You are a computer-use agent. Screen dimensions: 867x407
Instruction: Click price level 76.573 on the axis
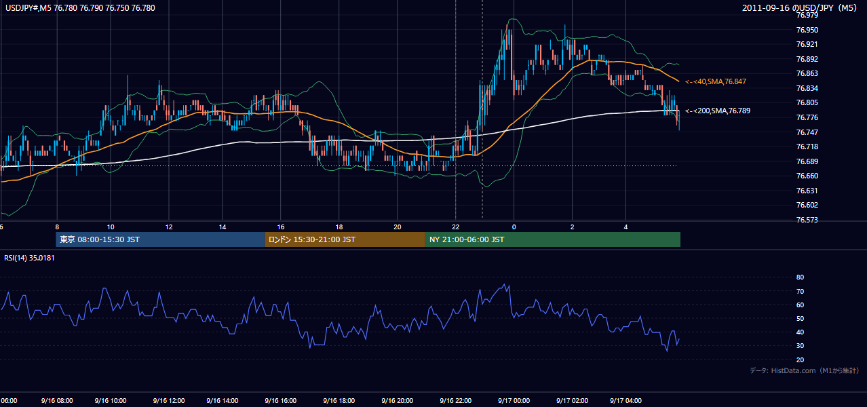click(807, 220)
